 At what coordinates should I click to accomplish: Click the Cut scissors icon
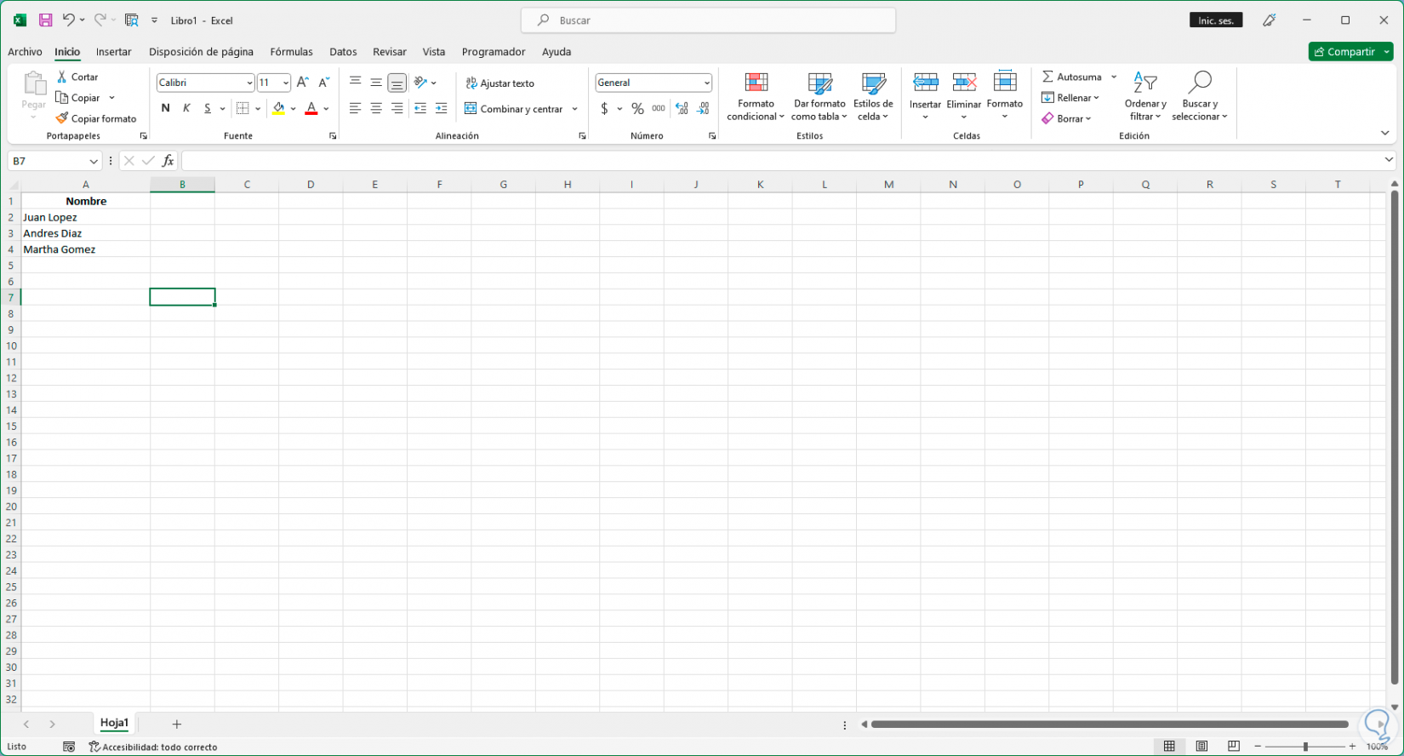(62, 77)
